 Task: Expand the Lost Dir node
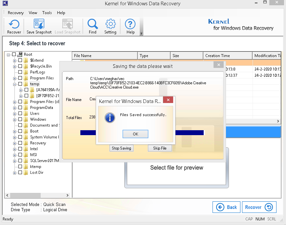14,173
